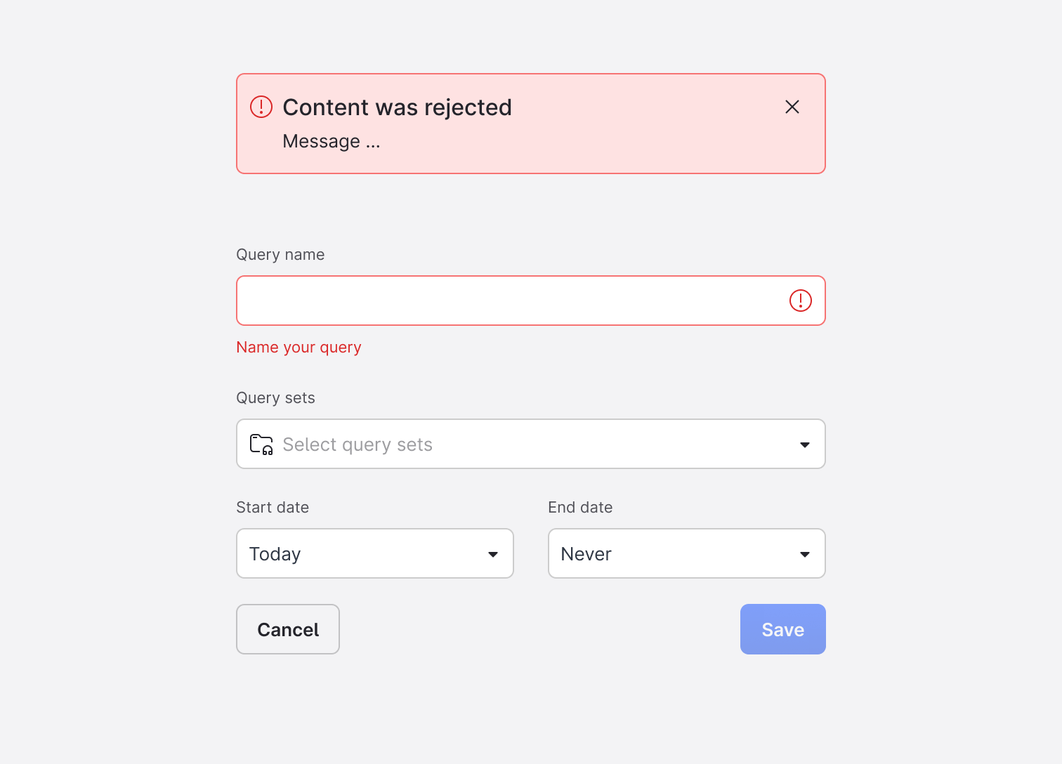
Task: Dismiss the Content was rejected alert
Action: (792, 107)
